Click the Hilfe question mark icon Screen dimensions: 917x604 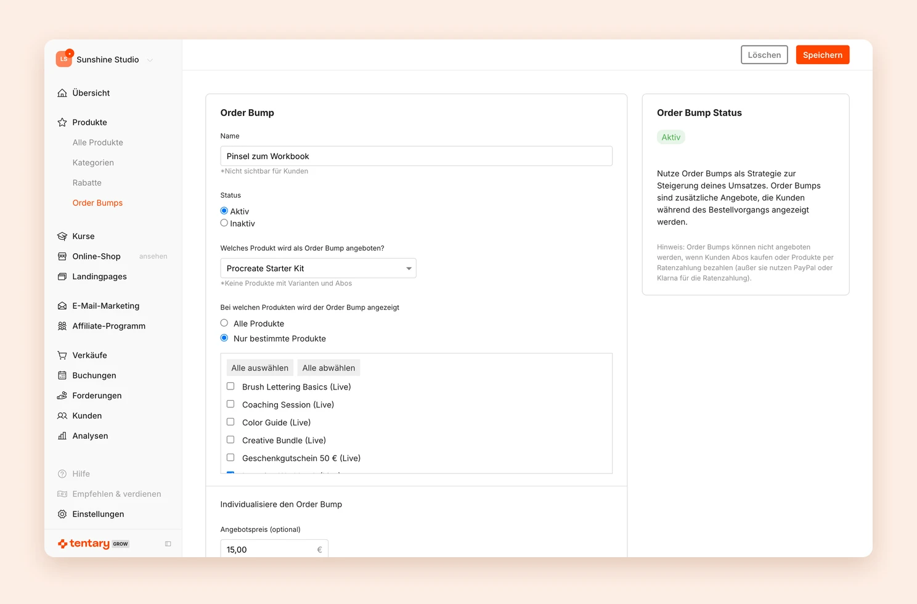[62, 474]
